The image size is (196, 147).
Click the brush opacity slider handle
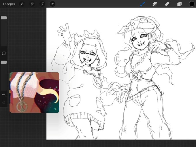coord(4,62)
